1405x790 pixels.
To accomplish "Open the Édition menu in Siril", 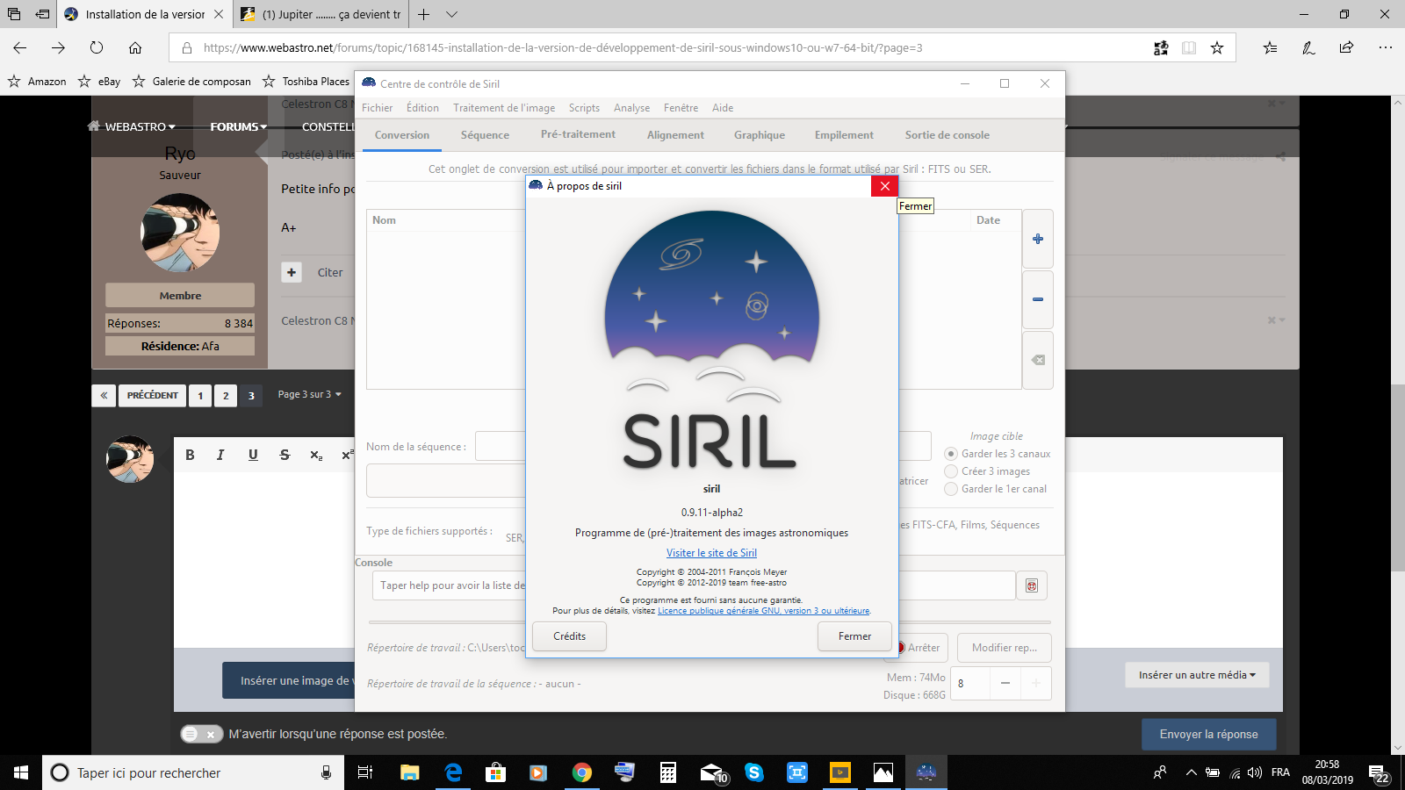I will [x=422, y=108].
